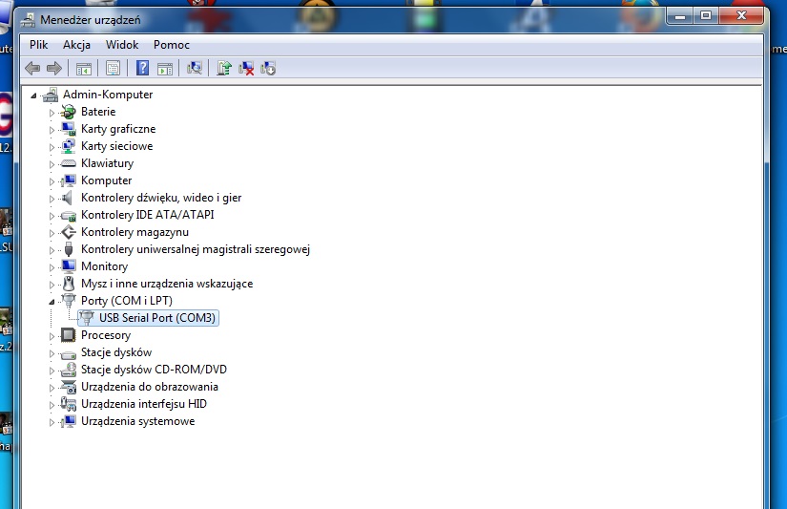
Task: Scan for hardware changes toolbar icon
Action: pyautogui.click(x=195, y=68)
